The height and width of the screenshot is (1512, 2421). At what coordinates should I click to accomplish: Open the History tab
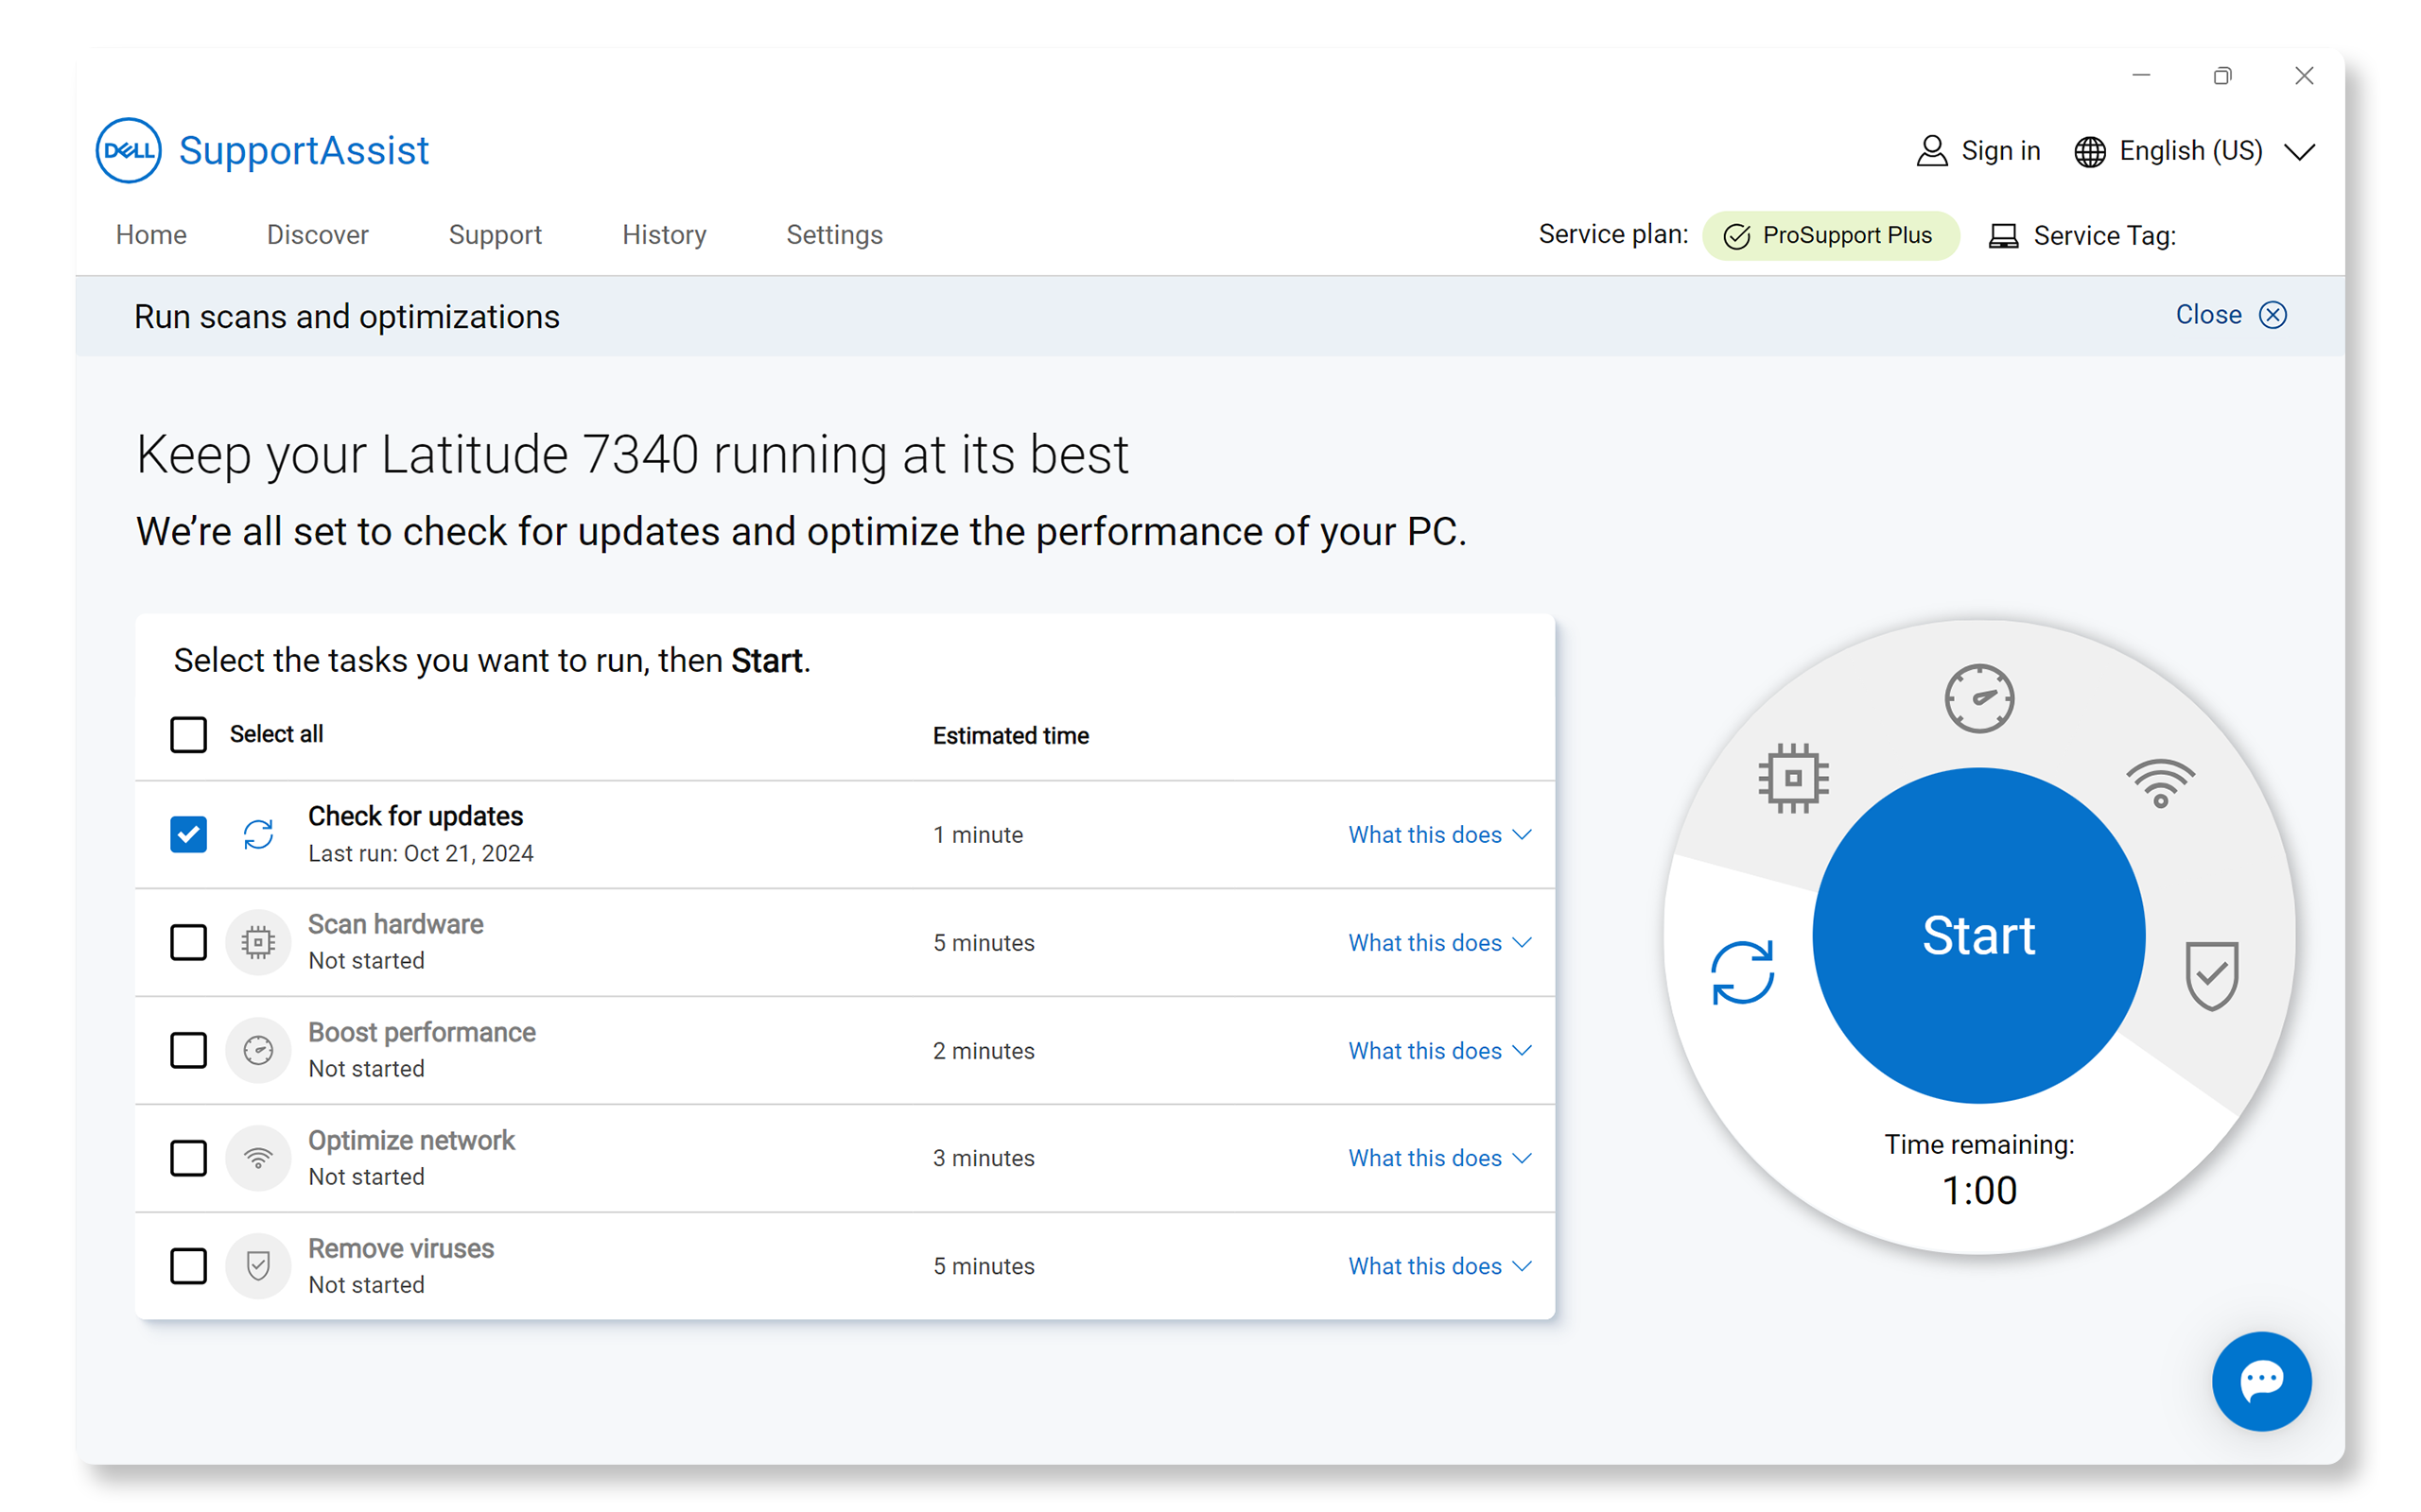[x=664, y=235]
